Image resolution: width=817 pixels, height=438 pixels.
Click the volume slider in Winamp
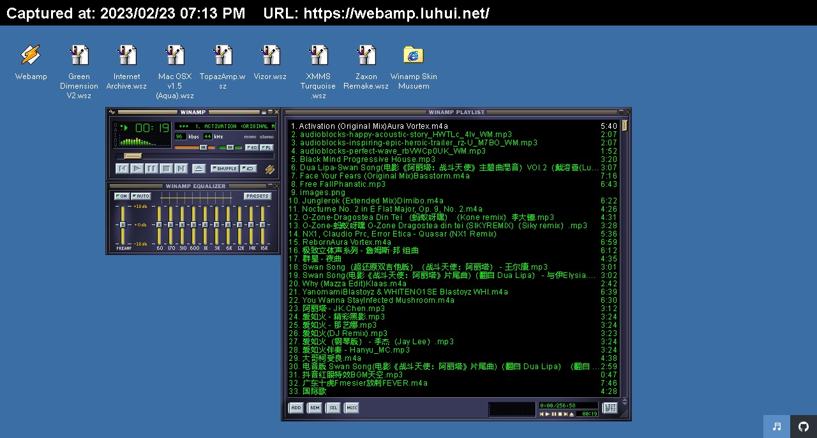pyautogui.click(x=195, y=147)
